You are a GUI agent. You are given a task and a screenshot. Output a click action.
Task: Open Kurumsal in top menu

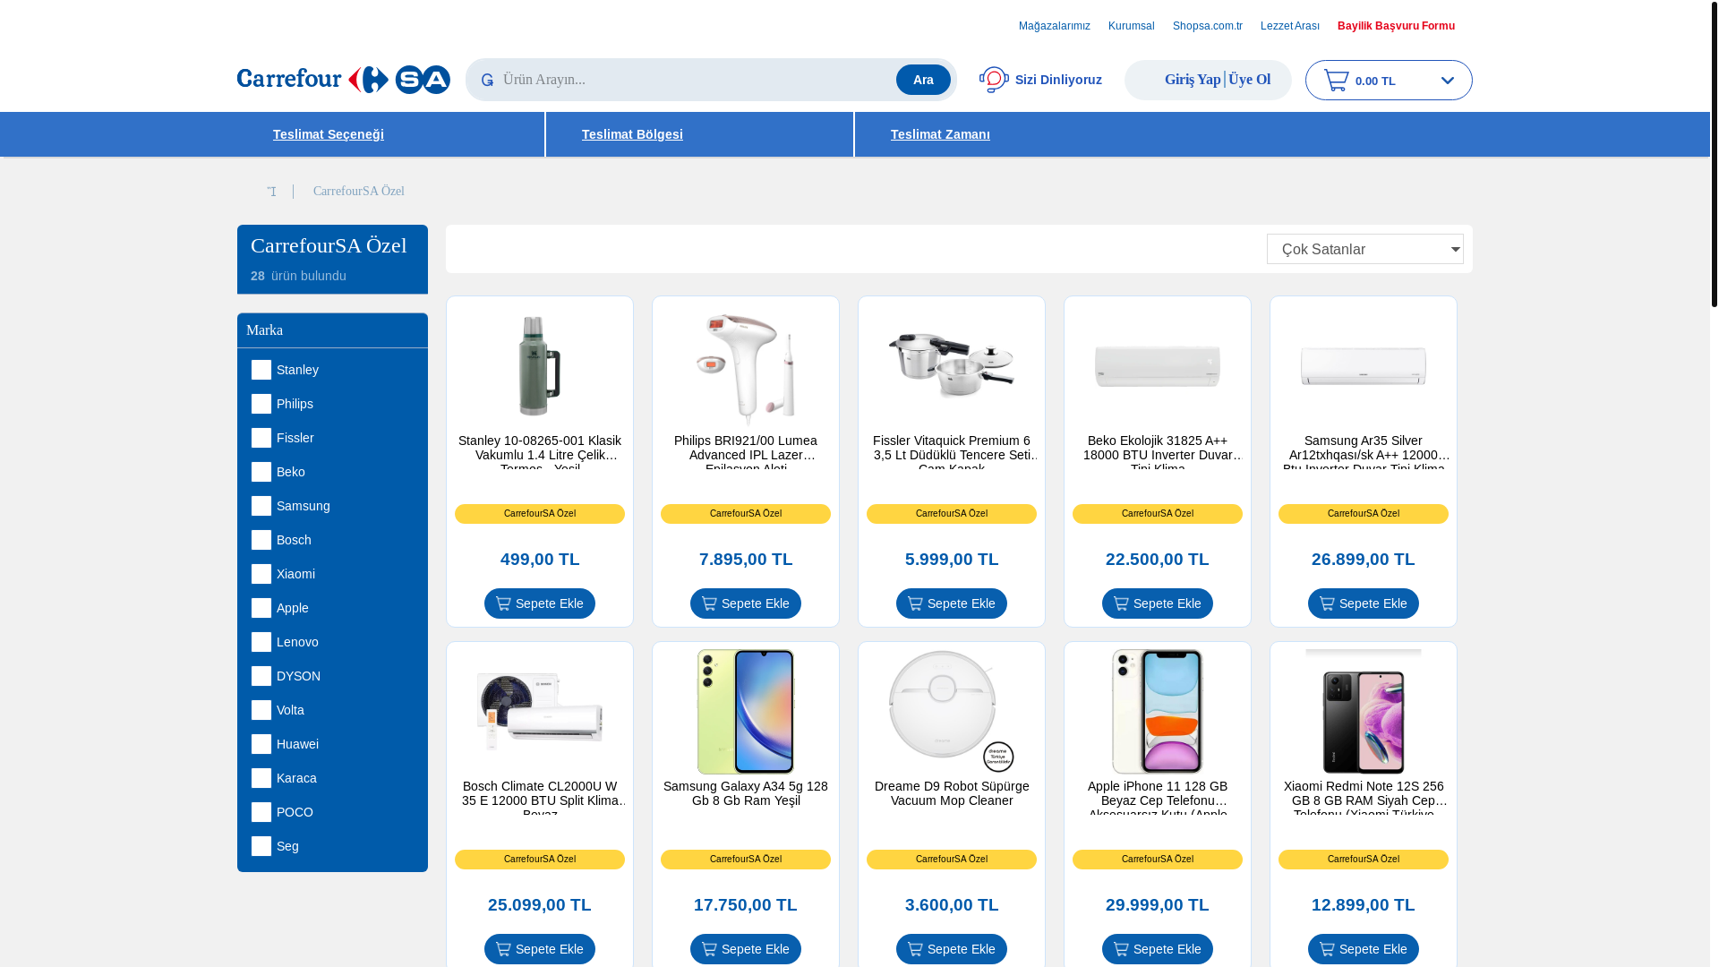click(1132, 26)
